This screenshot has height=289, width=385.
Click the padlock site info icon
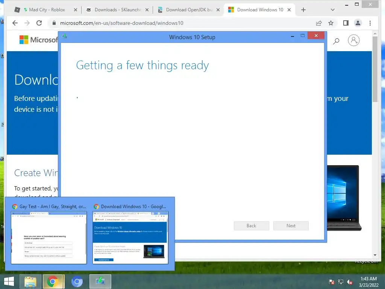(x=54, y=23)
